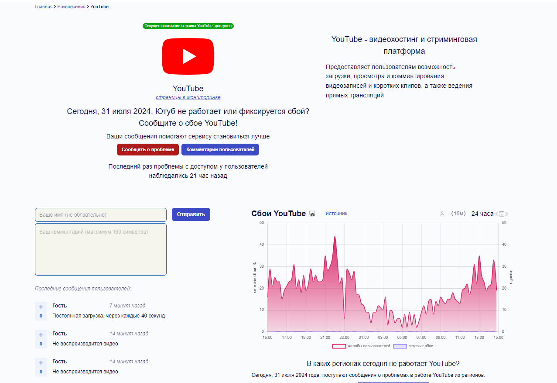
Task: Upvote the 'Постоянная загрузка' comment with plus
Action: click(x=41, y=307)
